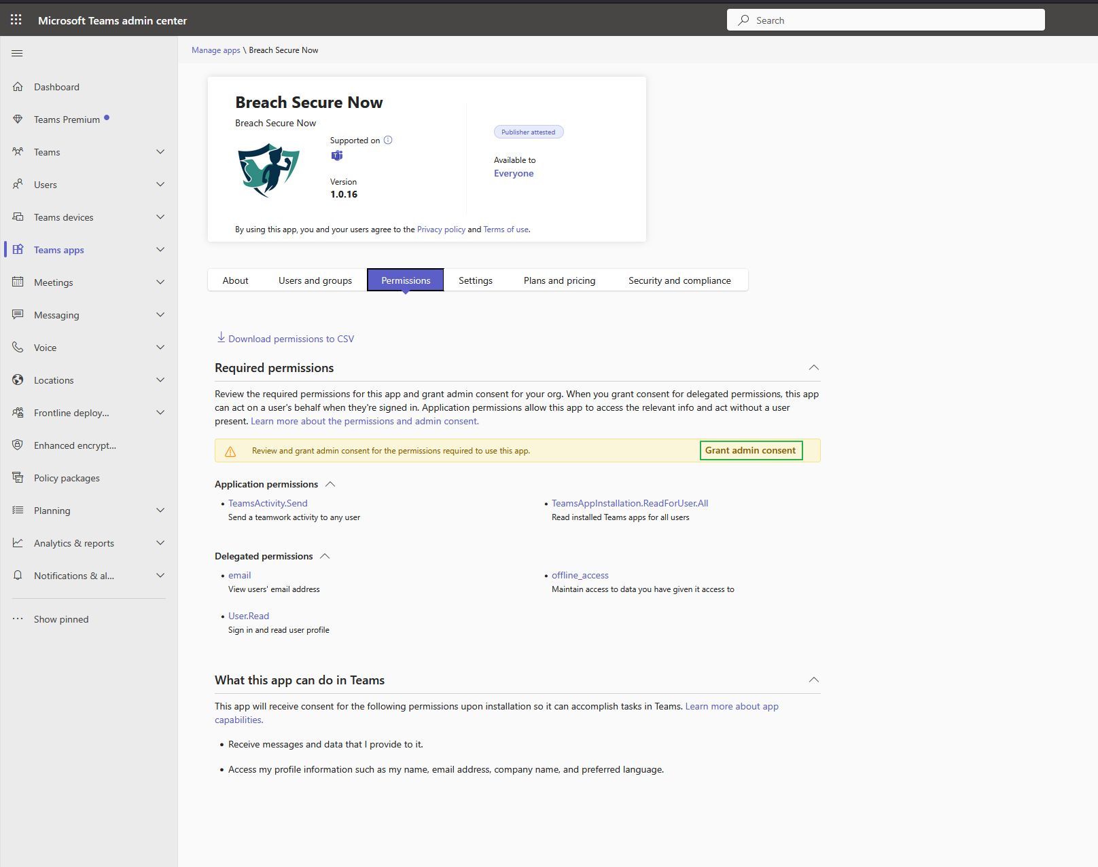Collapse What this app can do section

[814, 680]
